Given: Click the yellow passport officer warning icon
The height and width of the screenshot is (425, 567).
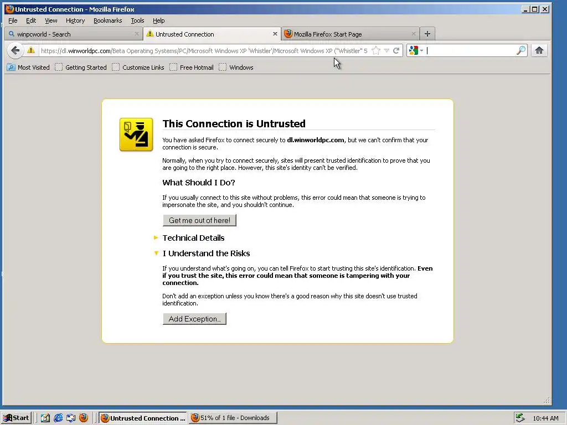Looking at the screenshot, I should 136,134.
